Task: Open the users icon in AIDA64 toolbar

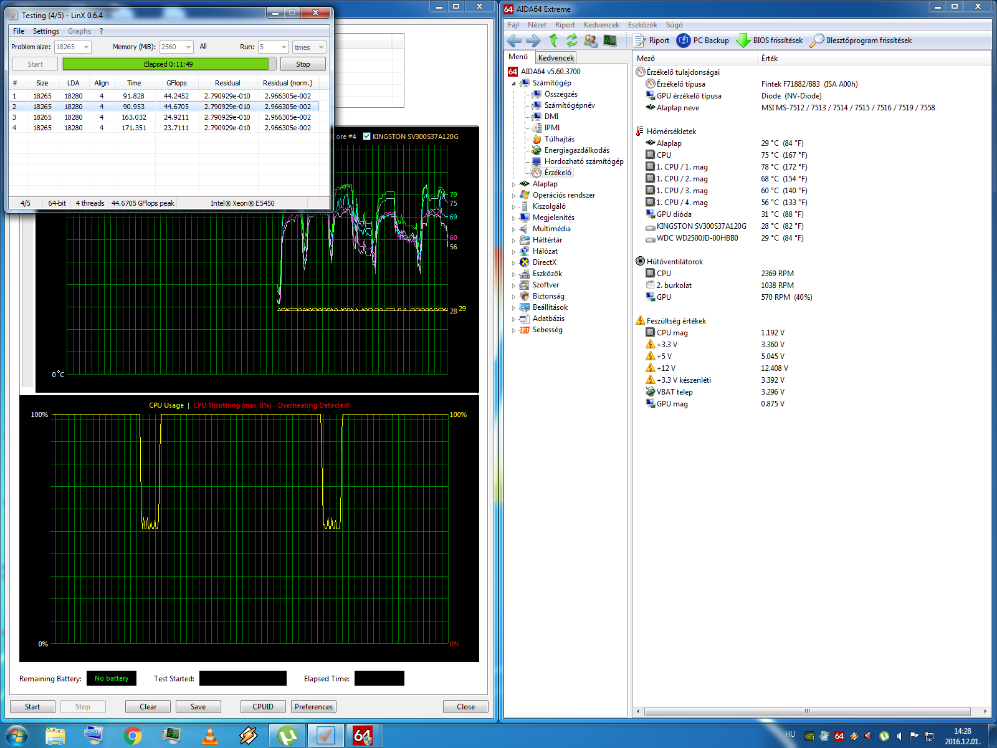Action: [591, 41]
